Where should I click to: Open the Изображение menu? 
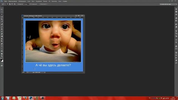pos(22,1)
